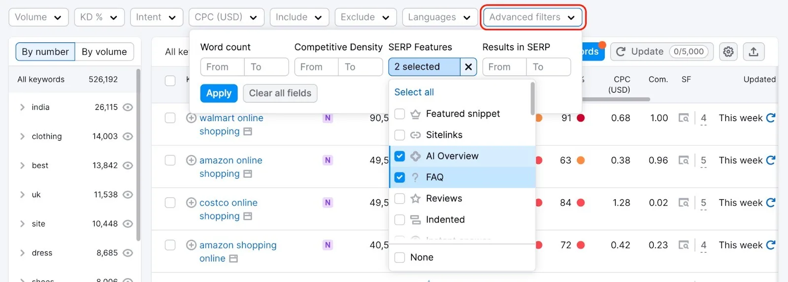The width and height of the screenshot is (788, 282).
Task: Open the SERP icon next to walmart online shopping
Action: [x=248, y=131]
